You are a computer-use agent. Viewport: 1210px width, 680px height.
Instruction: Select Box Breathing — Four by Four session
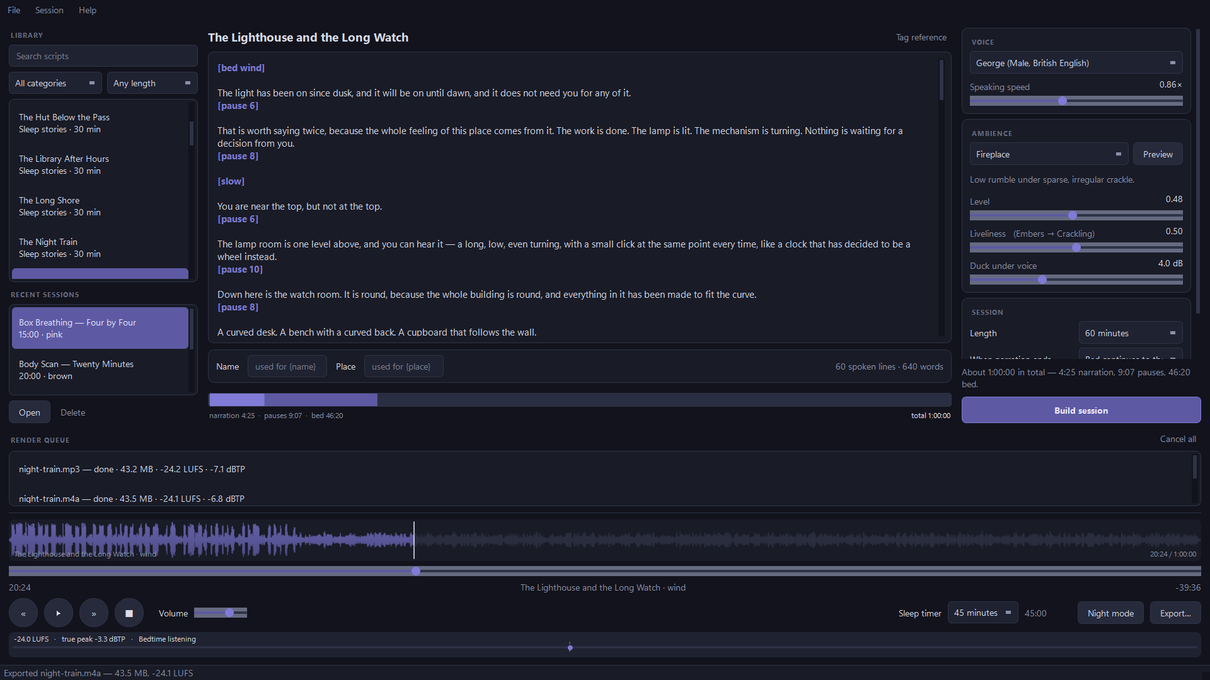coord(100,329)
